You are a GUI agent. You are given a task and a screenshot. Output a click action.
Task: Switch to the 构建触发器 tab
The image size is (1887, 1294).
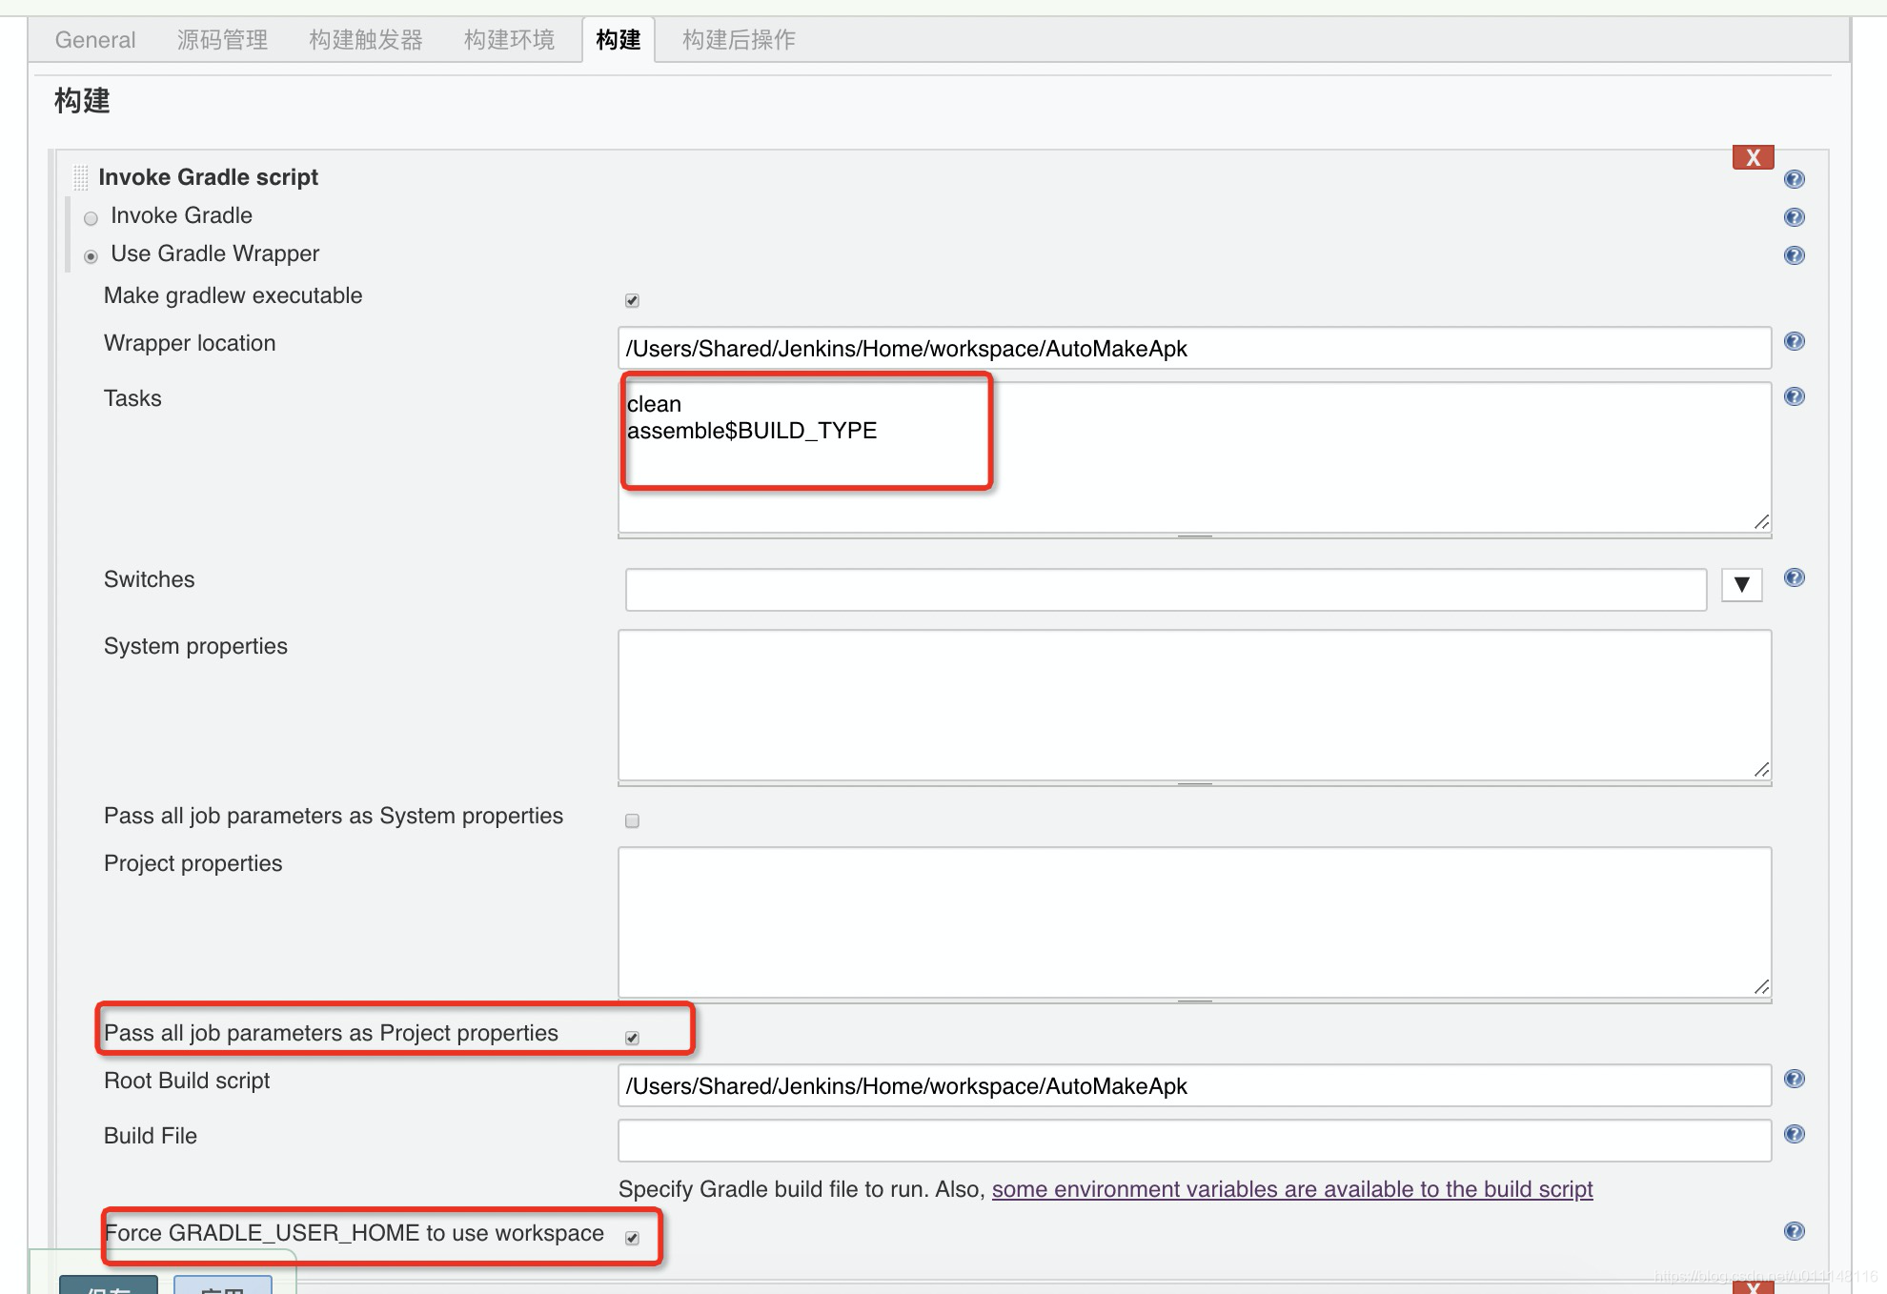pyautogui.click(x=366, y=40)
